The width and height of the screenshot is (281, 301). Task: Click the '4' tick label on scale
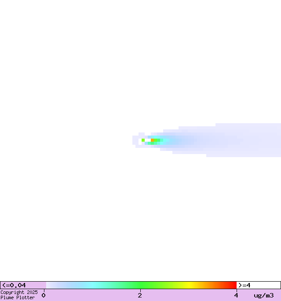(236, 295)
